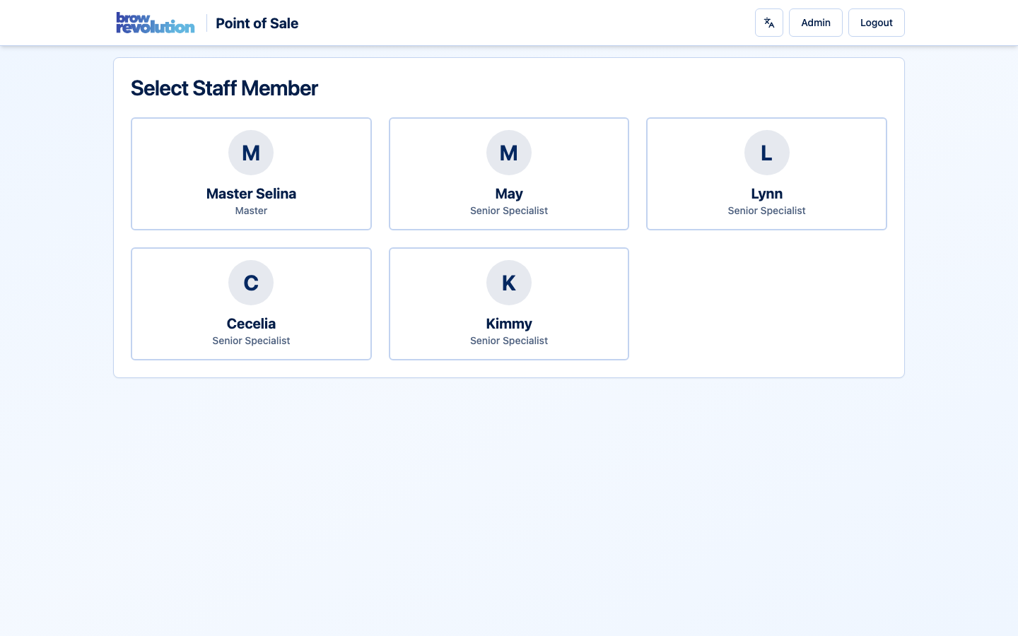This screenshot has height=636, width=1018.
Task: Open the Admin page
Action: coord(816,23)
